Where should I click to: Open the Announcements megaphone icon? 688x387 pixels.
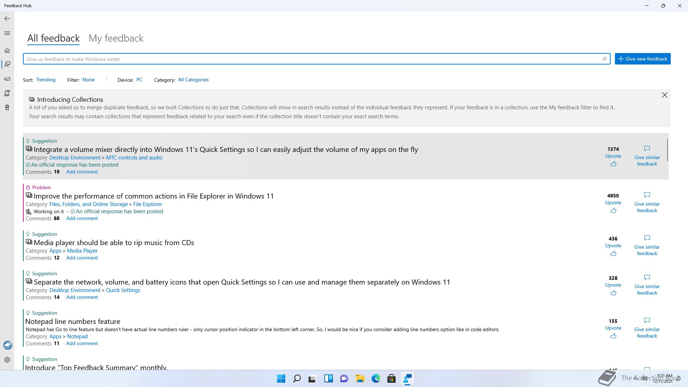pyautogui.click(x=7, y=79)
